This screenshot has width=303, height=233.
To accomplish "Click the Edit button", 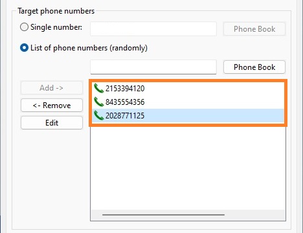I will (x=52, y=123).
